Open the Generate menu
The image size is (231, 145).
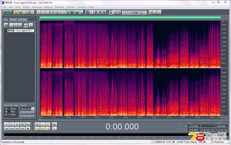(x=37, y=7)
